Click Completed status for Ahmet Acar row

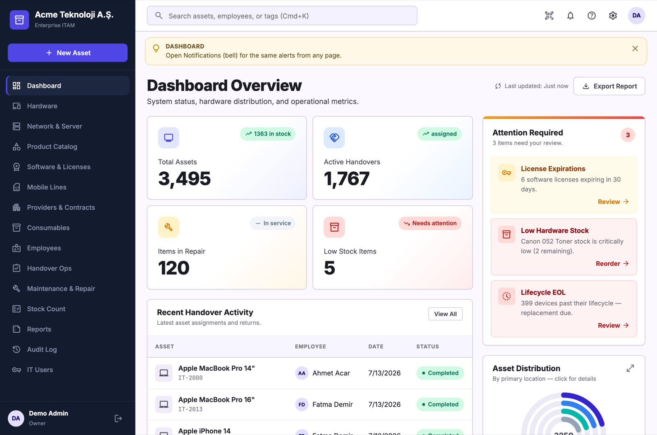click(440, 373)
